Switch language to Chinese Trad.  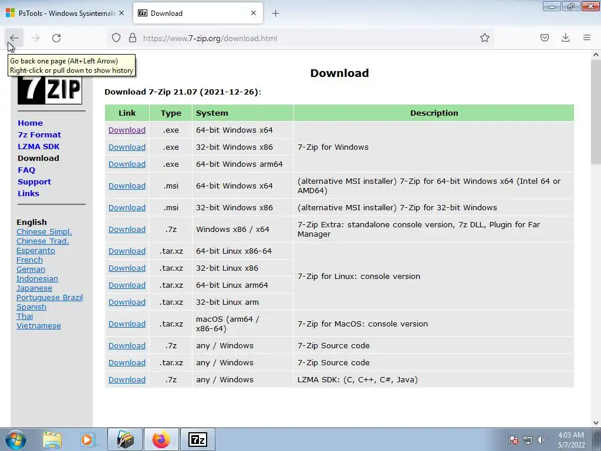coord(42,241)
